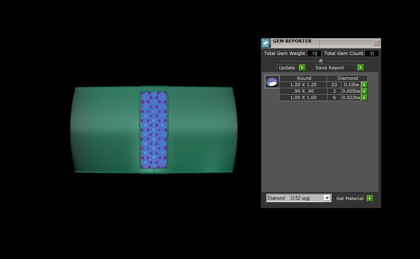Click the green Save Report arrow
Viewport: 420px width, 259px height.
point(361,67)
